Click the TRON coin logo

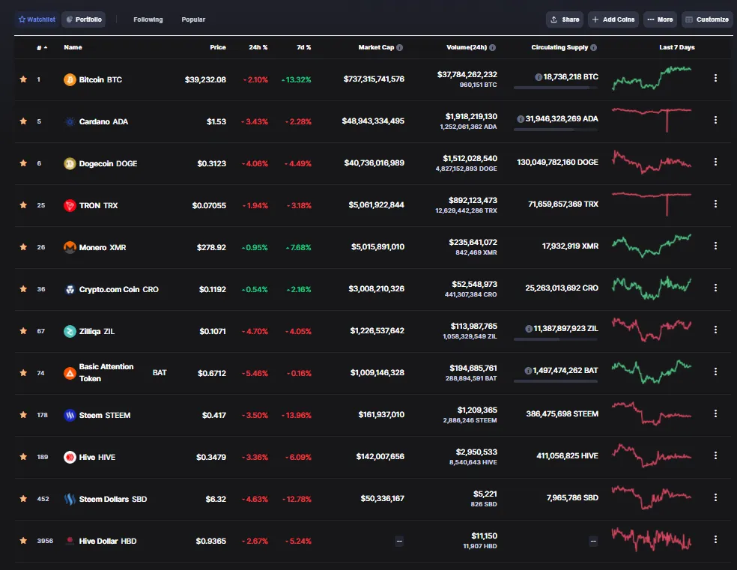coord(70,205)
